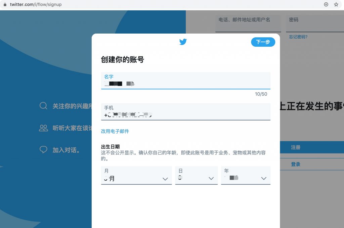Click the people icon beside 听听大家在谈论
Viewport: 344px width, 228px height.
[x=43, y=128]
